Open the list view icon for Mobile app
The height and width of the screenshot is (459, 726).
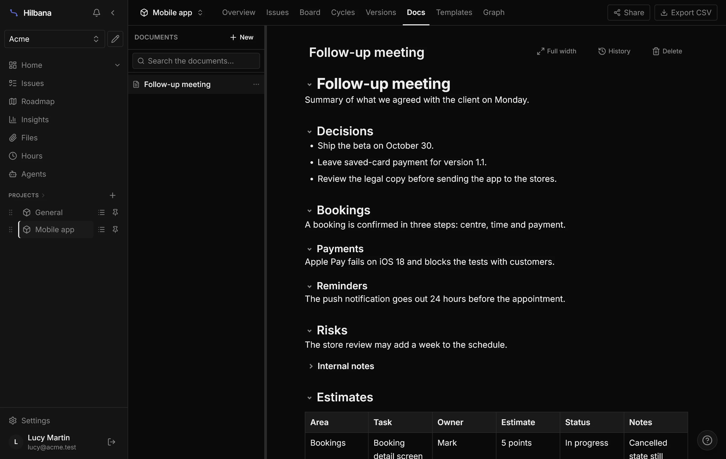[x=101, y=230]
